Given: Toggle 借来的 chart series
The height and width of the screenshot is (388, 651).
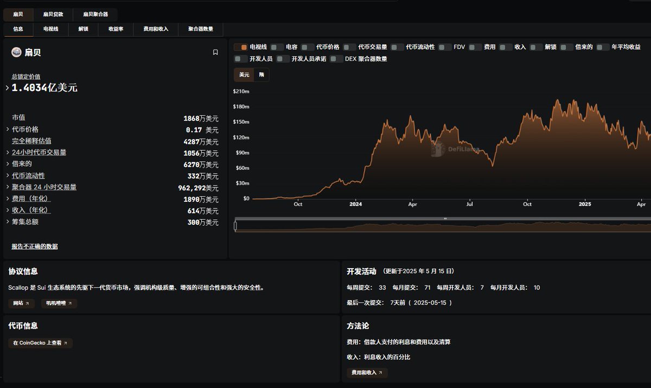Looking at the screenshot, I should point(566,47).
